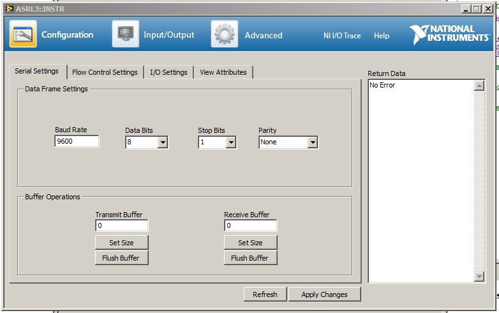
Task: Click the Receive Buffer size field
Action: (250, 225)
